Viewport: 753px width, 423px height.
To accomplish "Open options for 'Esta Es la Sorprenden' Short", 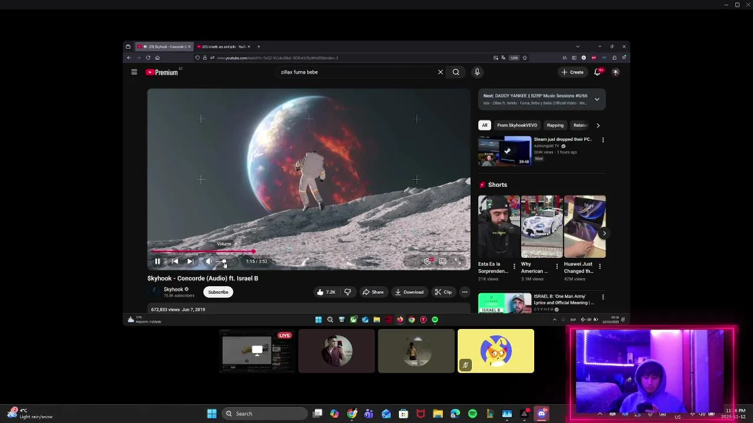I will point(514,267).
